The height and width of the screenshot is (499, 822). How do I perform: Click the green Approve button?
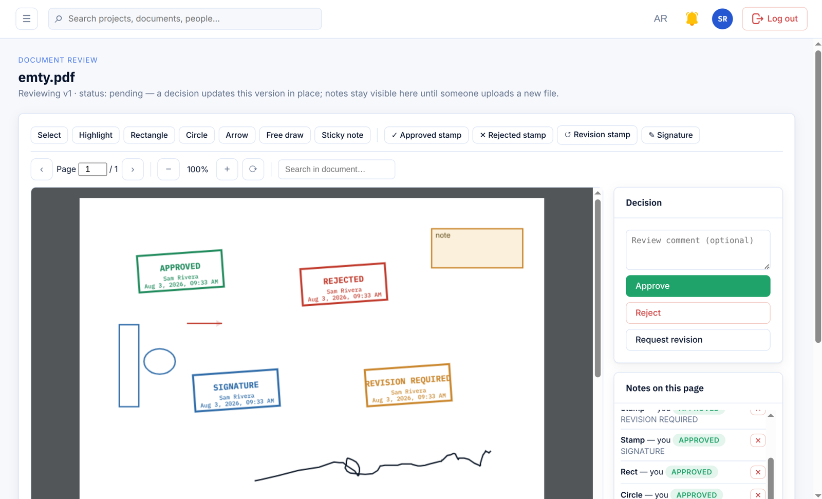click(x=698, y=286)
